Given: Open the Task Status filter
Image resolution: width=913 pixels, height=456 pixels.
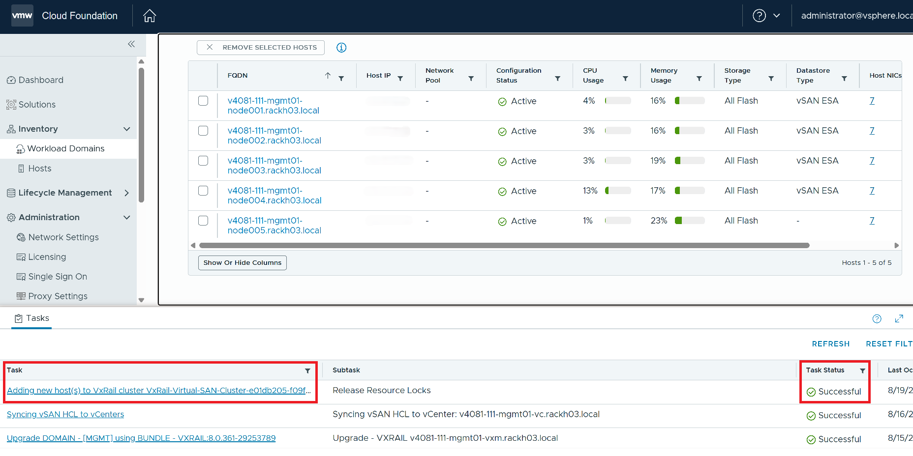Looking at the screenshot, I should (862, 370).
